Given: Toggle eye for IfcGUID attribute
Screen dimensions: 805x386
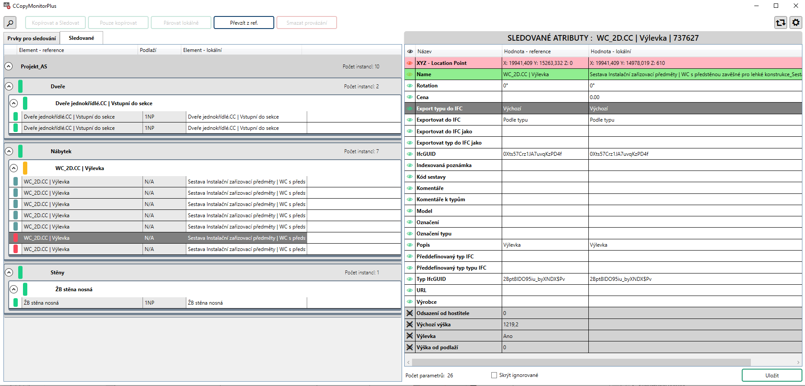Looking at the screenshot, I should click(409, 154).
